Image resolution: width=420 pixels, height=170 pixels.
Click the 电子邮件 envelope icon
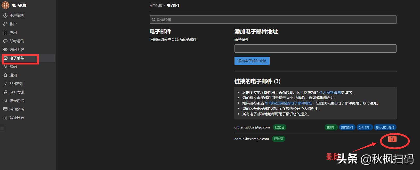(x=5, y=58)
